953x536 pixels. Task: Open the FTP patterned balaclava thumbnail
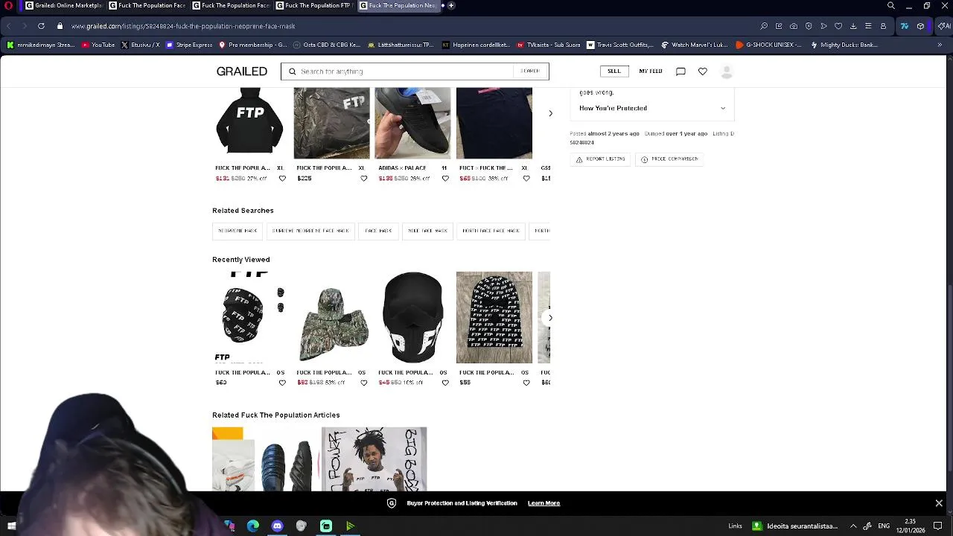click(494, 318)
